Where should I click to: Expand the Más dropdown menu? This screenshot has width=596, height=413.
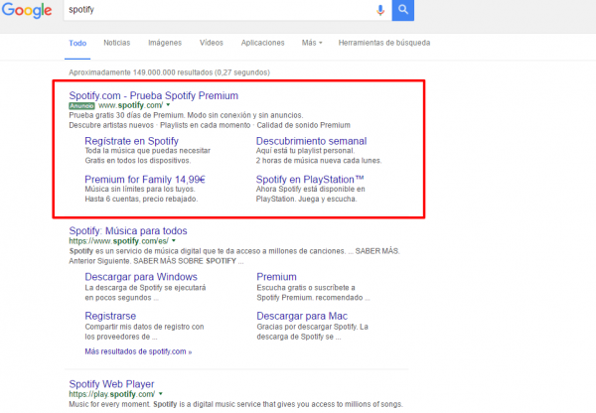[312, 43]
